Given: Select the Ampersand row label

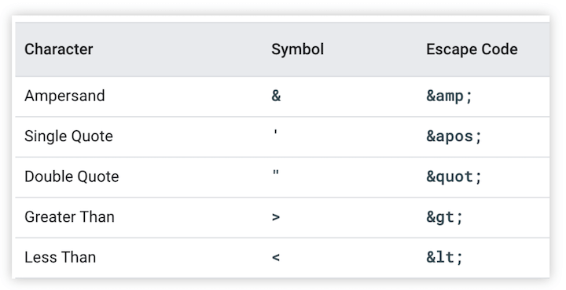Looking at the screenshot, I should click(64, 96).
